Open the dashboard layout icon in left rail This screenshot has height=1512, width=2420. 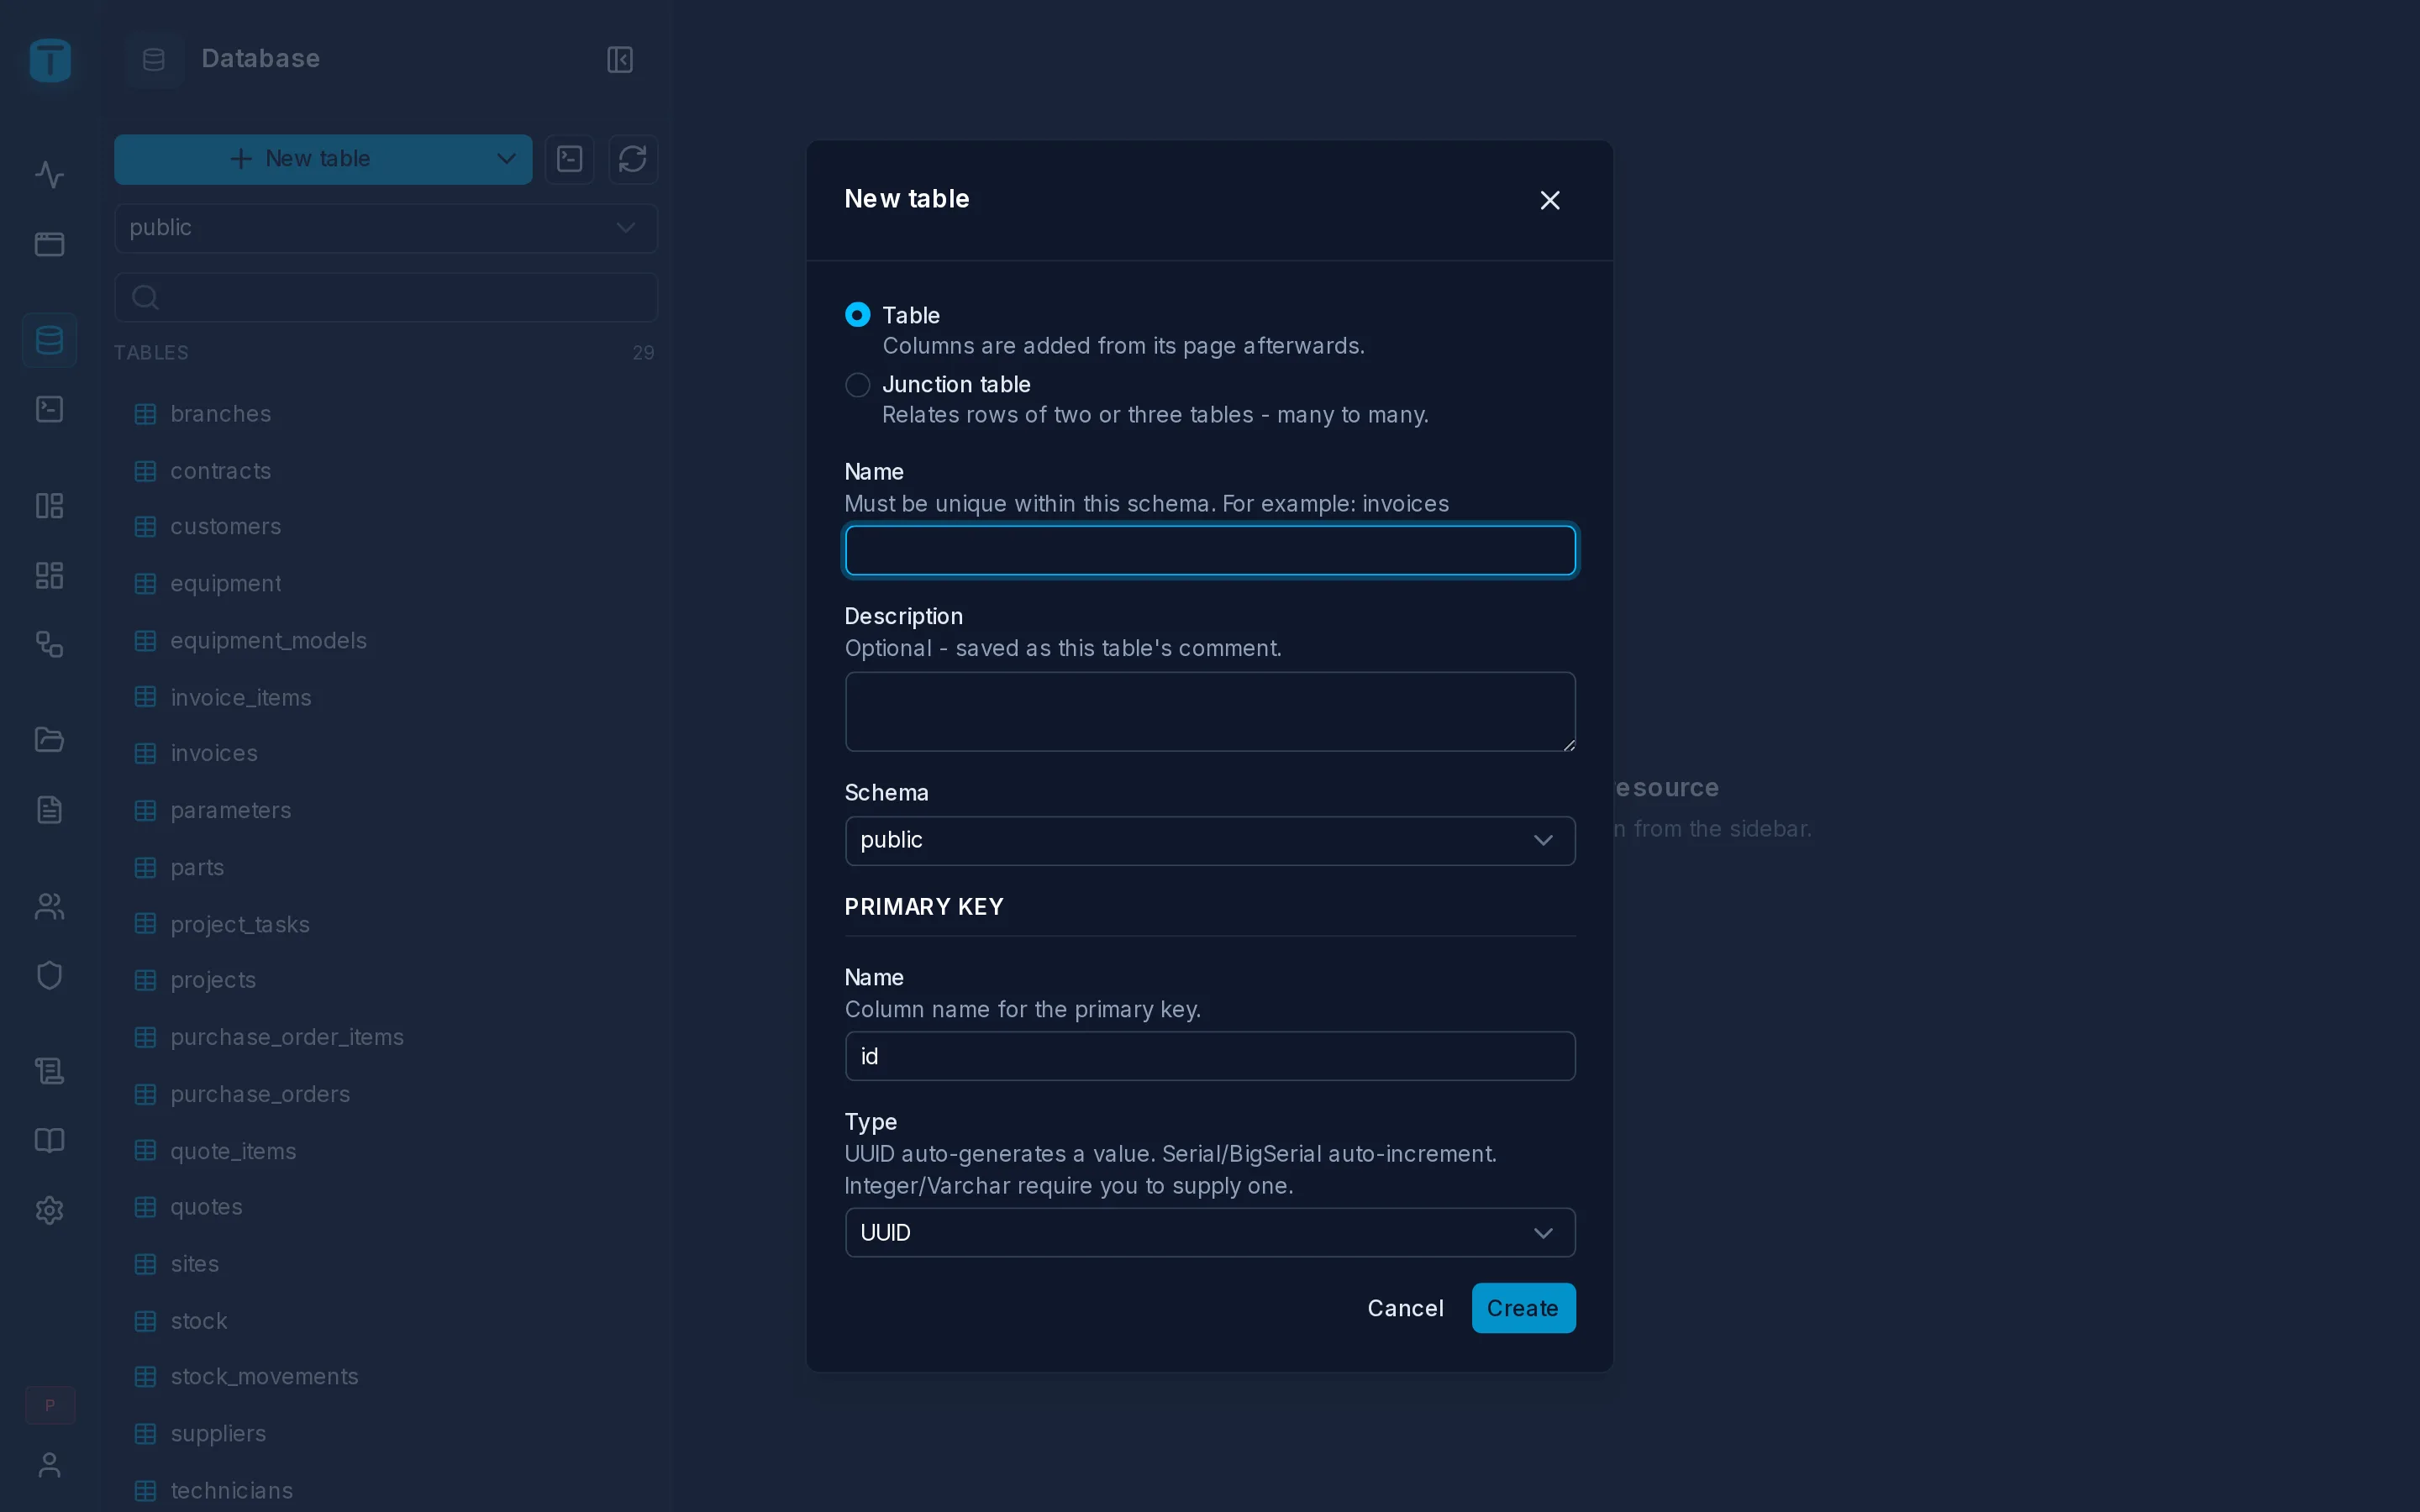click(x=50, y=506)
